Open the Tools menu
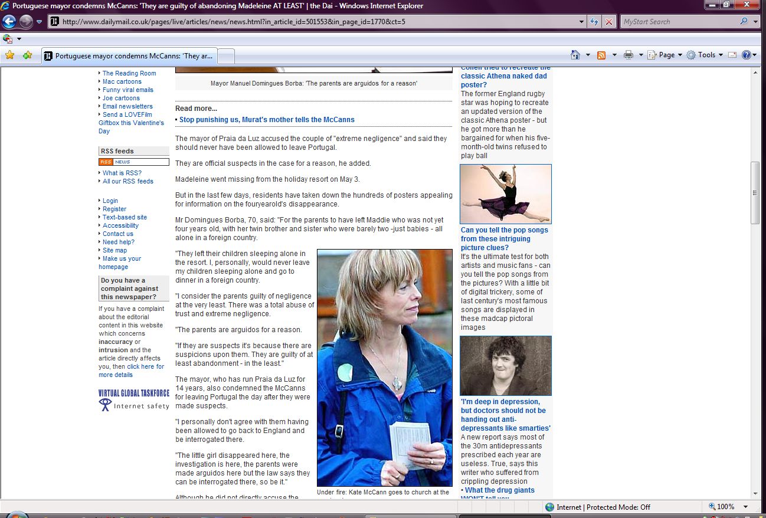Viewport: 766px width, 518px height. click(x=706, y=55)
